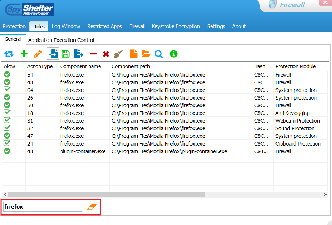Select the Anti Keylogging module cell

click(292, 113)
